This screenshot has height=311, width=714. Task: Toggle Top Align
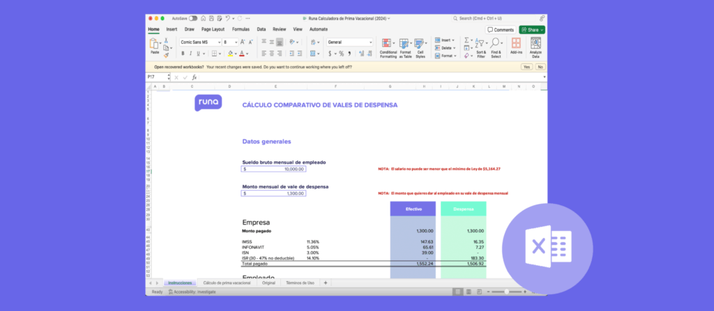tap(264, 42)
